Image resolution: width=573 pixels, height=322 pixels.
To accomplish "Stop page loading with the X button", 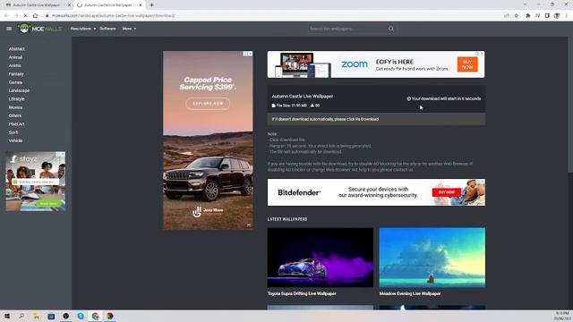I will [x=25, y=16].
